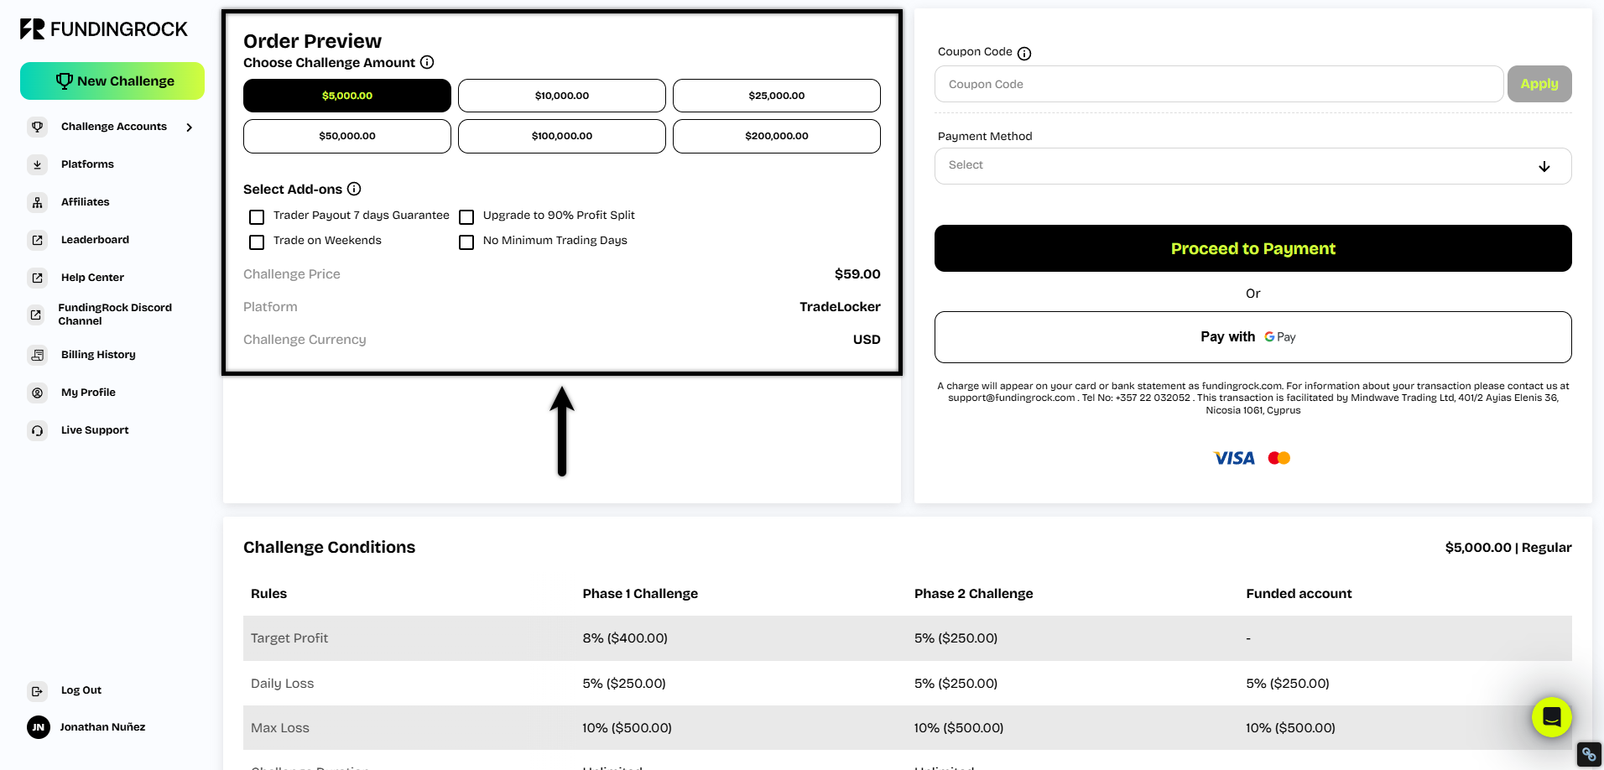Screen dimensions: 1604x770
Task: Click the New Challenge gradient button
Action: click(112, 81)
